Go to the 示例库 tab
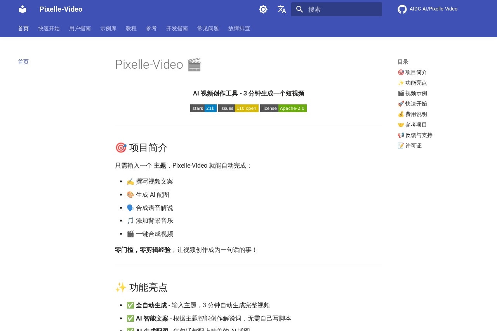Screen dimensions: 497x331 [x=108, y=28]
